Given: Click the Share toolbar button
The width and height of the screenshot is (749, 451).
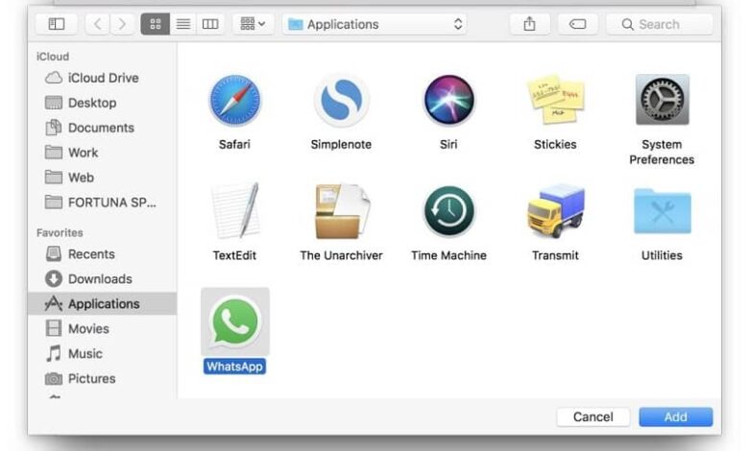Looking at the screenshot, I should [529, 24].
